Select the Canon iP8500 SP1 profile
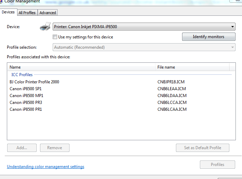Viewport: 242px width, 179px height. click(26, 89)
